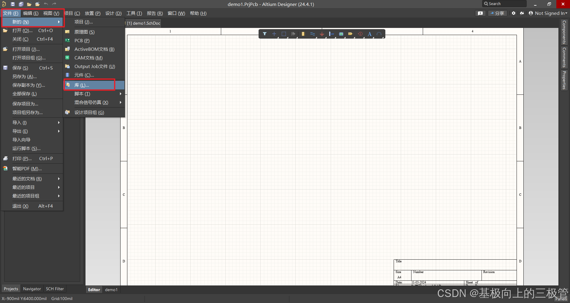Screen dimensions: 570x303
Task: Open the 窗口 (W) menu
Action: pyautogui.click(x=176, y=13)
